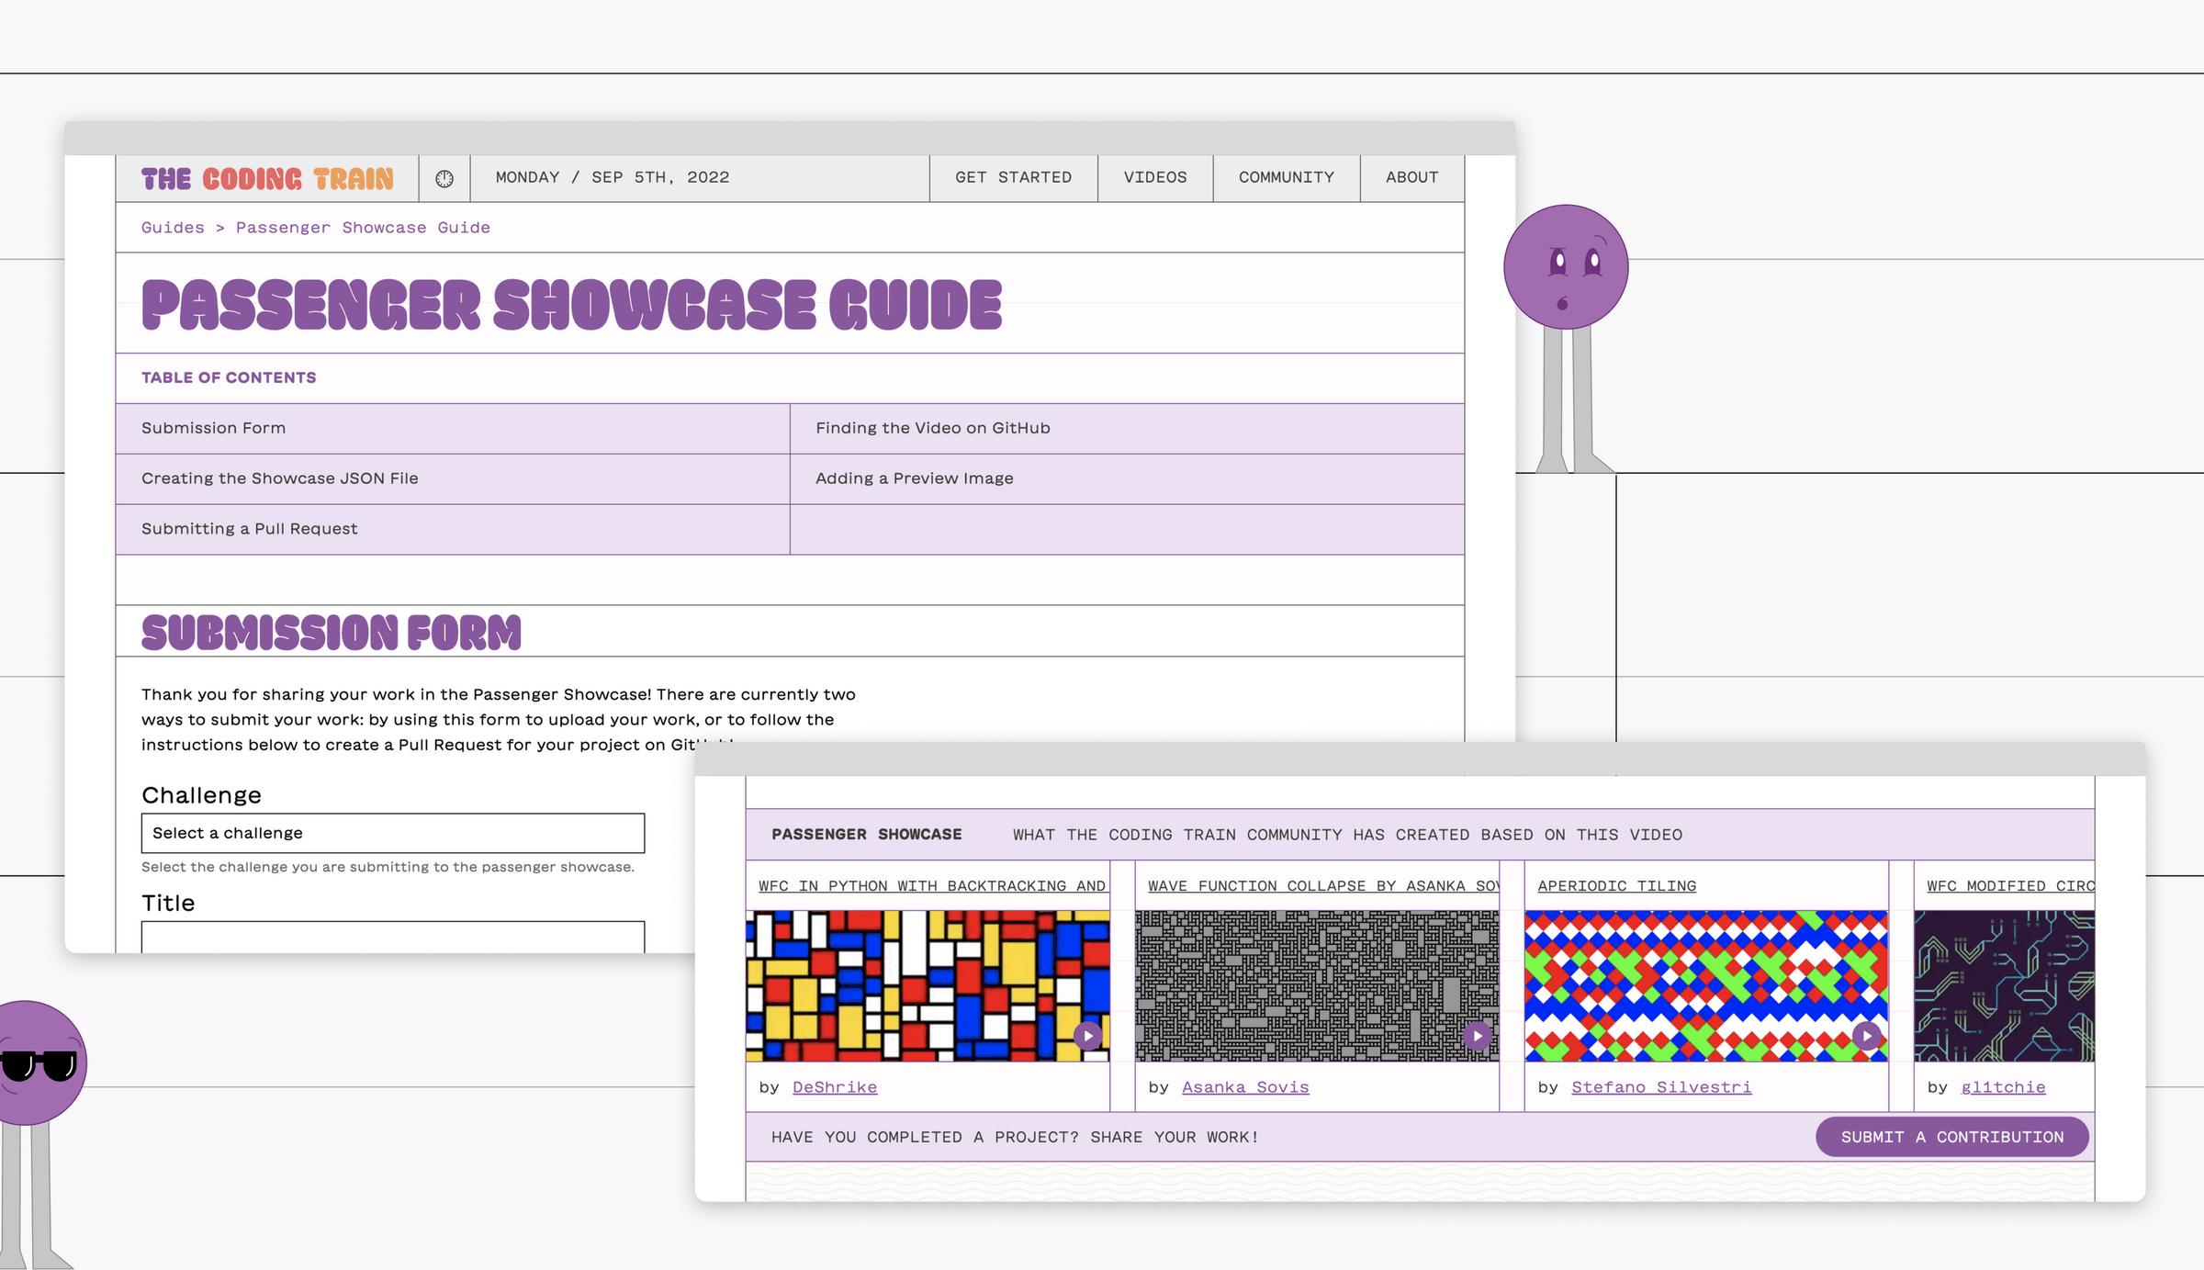Open the APERIODIC TILING project link
This screenshot has width=2204, height=1270.
tap(1616, 885)
